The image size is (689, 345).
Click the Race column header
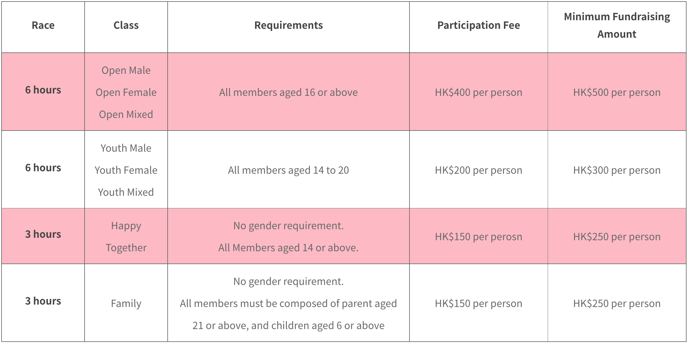(43, 25)
